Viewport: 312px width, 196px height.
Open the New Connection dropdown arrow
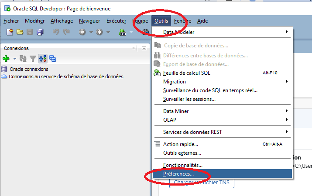click(x=15, y=59)
